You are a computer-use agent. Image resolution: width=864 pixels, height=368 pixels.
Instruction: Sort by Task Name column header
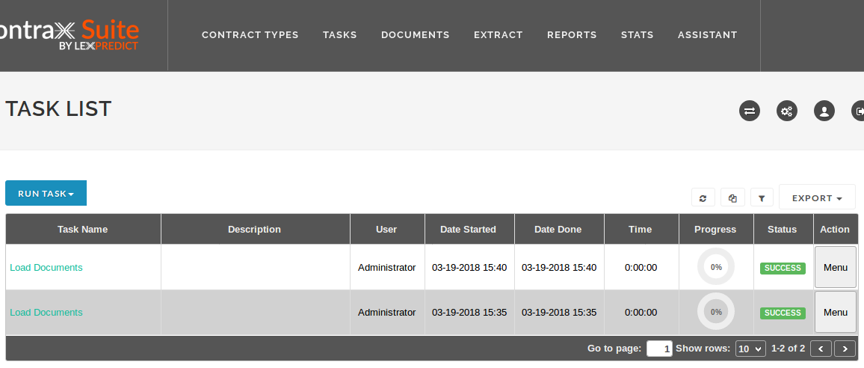[83, 229]
